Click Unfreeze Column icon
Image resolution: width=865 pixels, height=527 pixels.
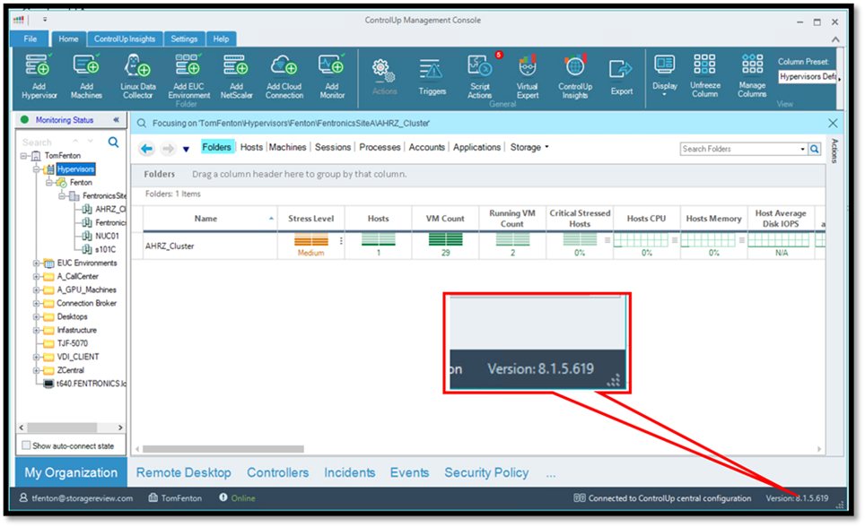705,75
